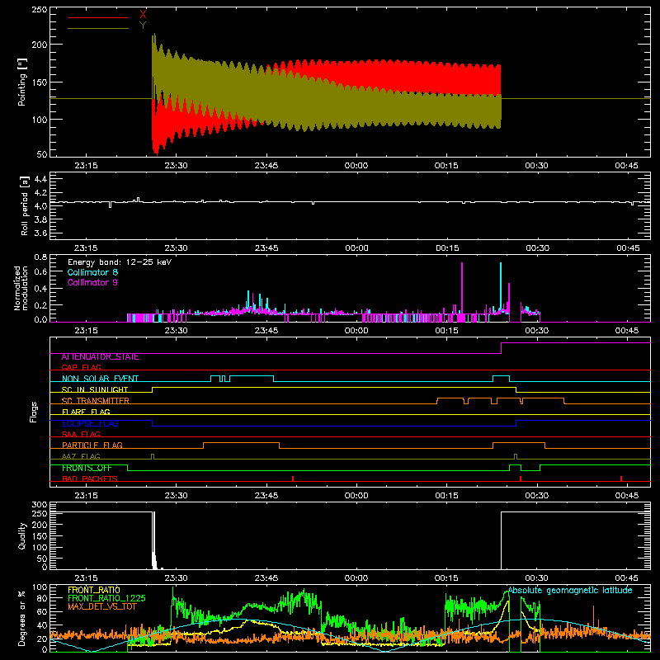Select the ECLIPSE_FLAG label
The image size is (660, 660).
[x=90, y=423]
